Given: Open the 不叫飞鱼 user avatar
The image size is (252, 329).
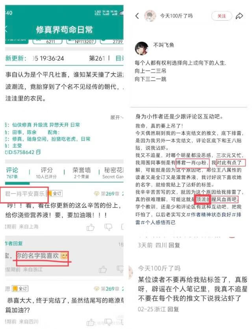Looking at the screenshot, I should 142,48.
